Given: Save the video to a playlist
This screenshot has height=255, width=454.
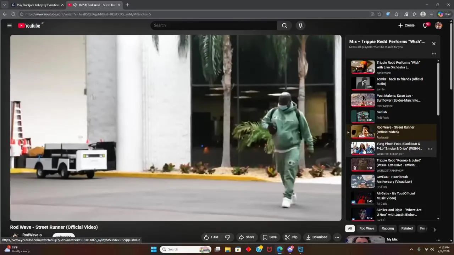Looking at the screenshot, I should (x=270, y=237).
